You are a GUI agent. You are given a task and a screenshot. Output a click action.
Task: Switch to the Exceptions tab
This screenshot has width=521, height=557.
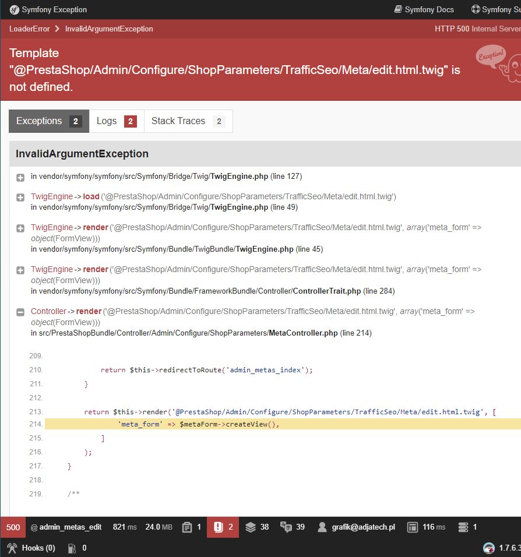point(49,121)
